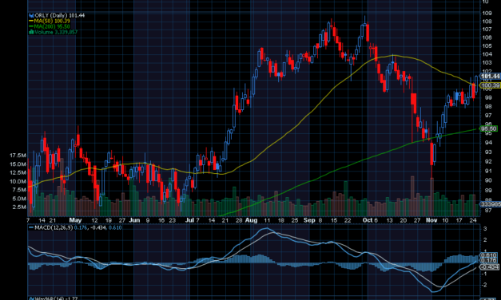Click the 10 date label after Nov

pyautogui.click(x=445, y=220)
